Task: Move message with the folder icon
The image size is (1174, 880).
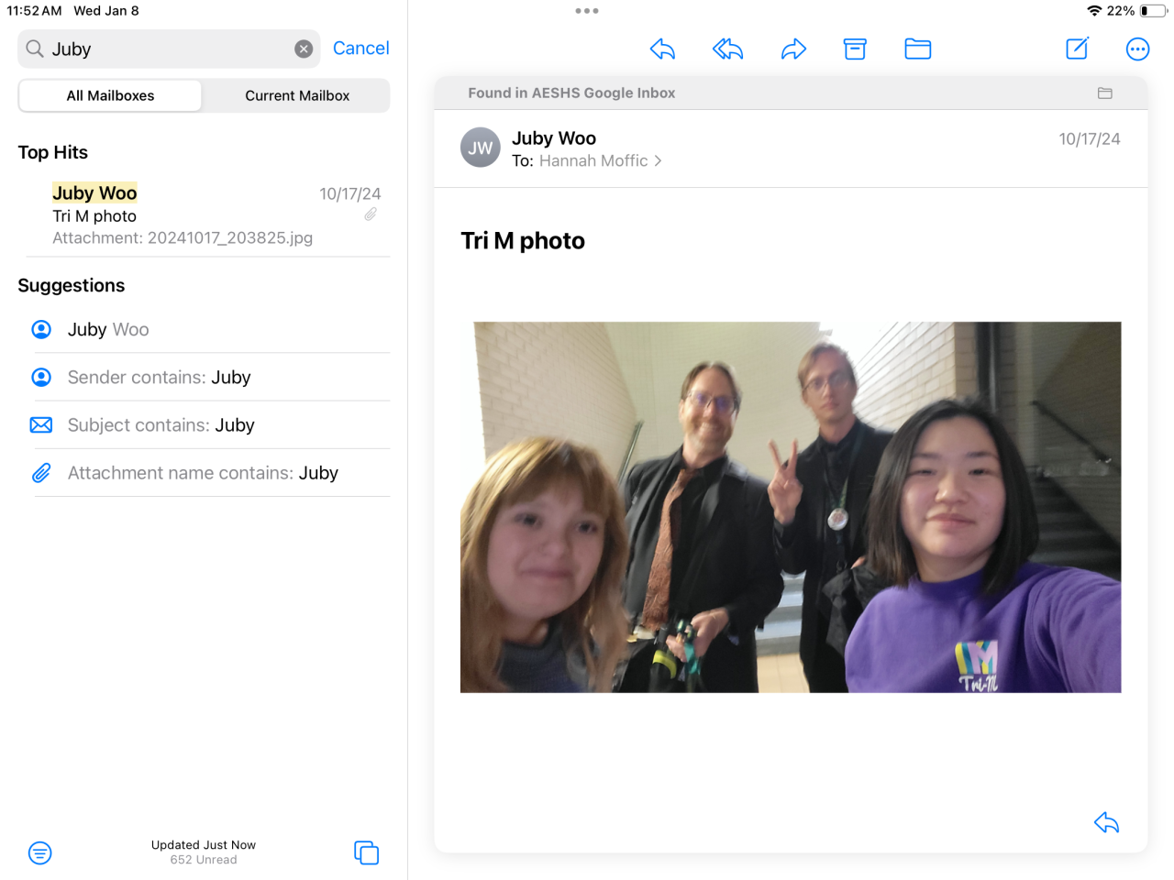Action: tap(917, 49)
